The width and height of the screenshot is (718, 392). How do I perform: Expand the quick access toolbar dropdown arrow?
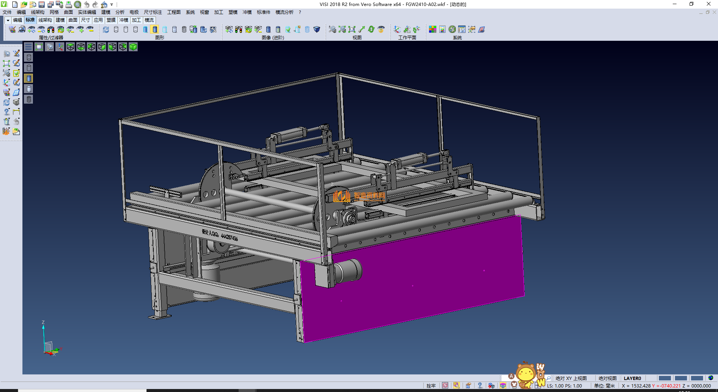112,4
